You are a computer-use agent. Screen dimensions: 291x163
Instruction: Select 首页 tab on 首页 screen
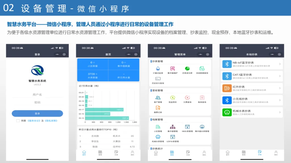(x=84, y=153)
